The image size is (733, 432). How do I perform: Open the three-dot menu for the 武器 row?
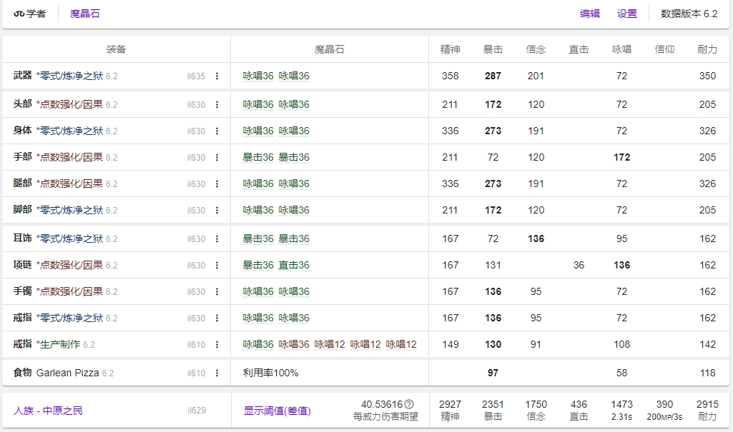[217, 76]
